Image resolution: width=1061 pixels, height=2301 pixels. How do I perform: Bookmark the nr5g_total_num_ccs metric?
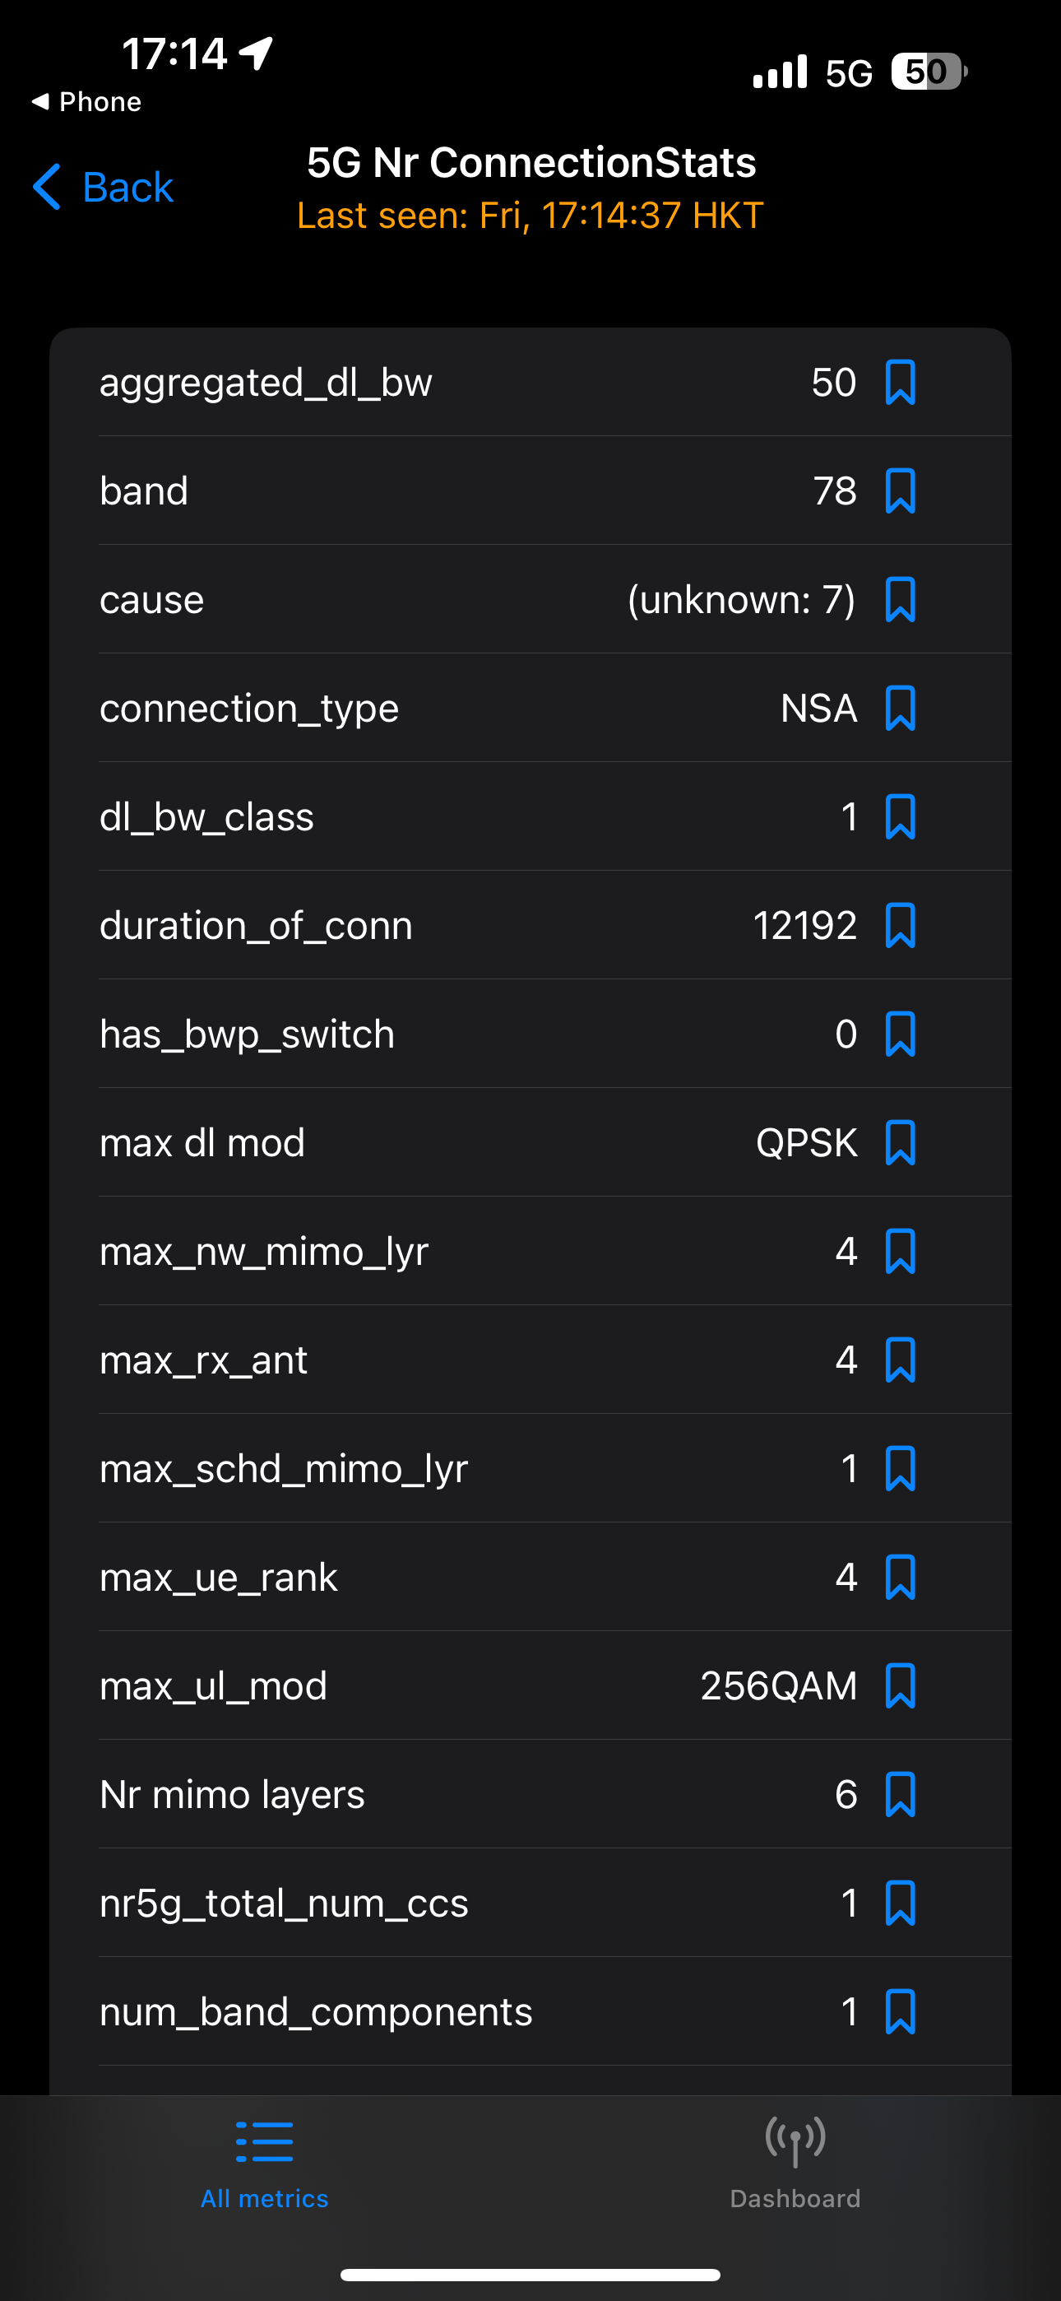[899, 1904]
